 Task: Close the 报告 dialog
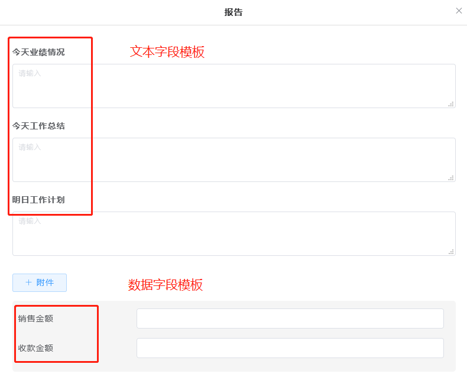[459, 11]
